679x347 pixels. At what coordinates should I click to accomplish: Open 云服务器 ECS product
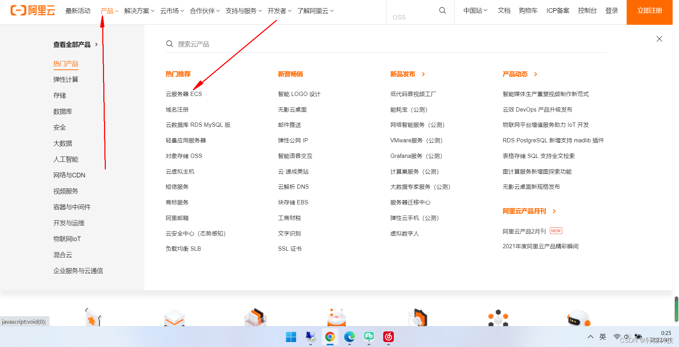click(184, 94)
